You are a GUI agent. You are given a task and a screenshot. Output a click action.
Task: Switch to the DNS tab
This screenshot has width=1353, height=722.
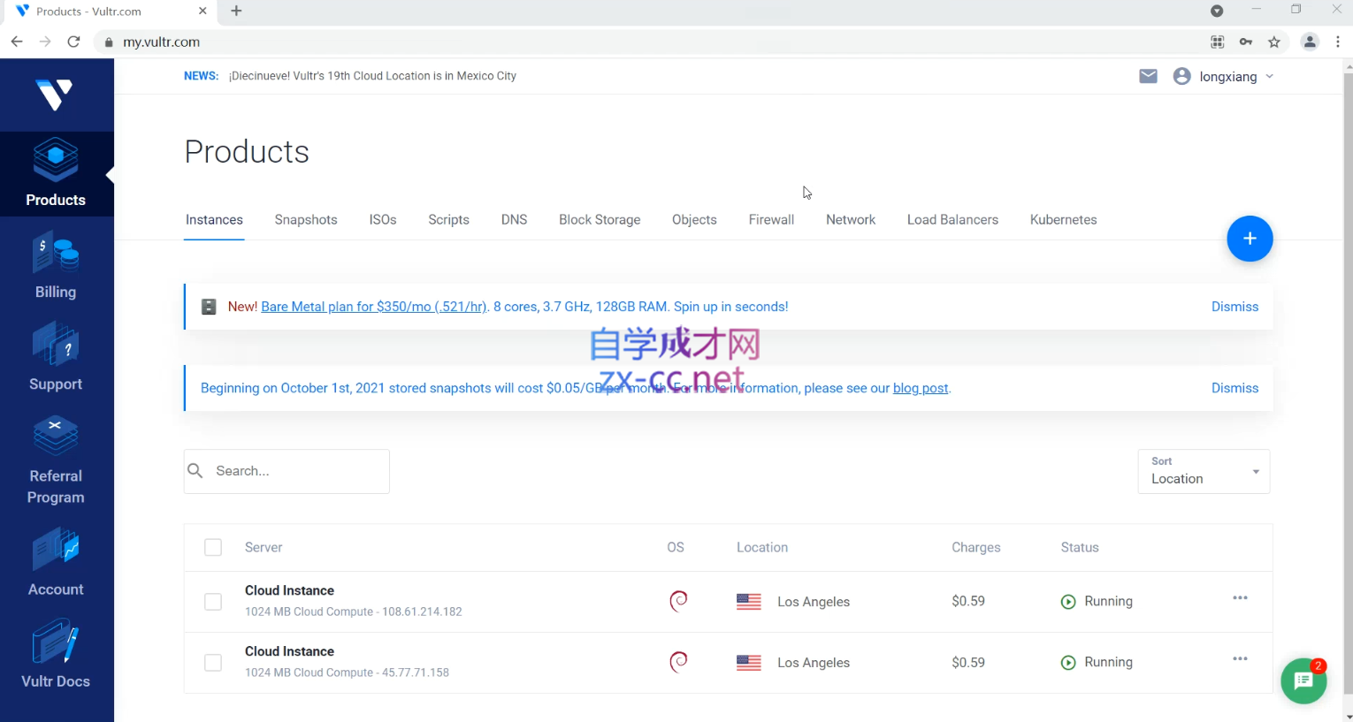pos(514,220)
